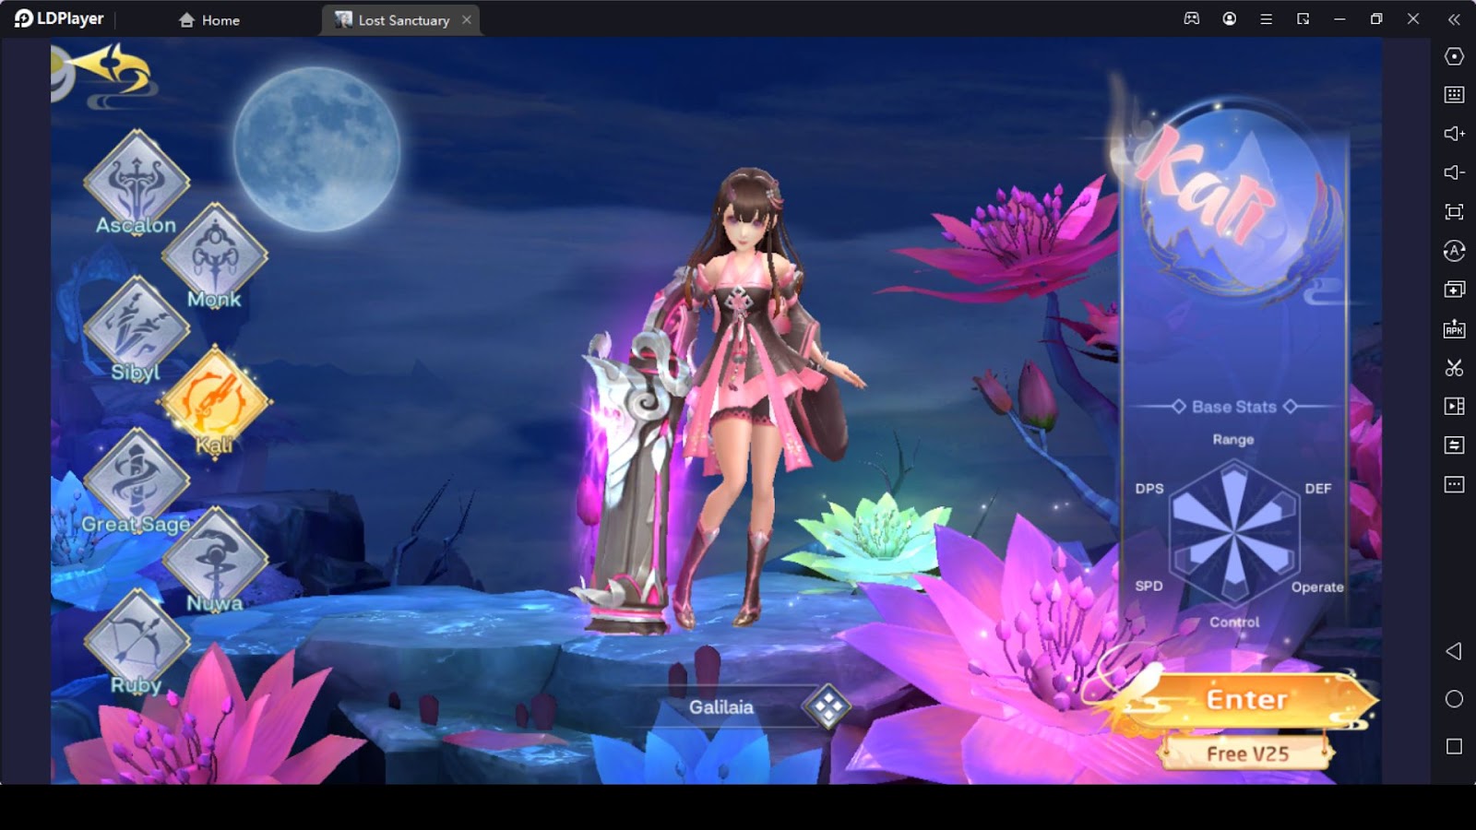Viewport: 1476px width, 830px height.
Task: Select the highlighted Kali class emblem
Action: [x=214, y=402]
